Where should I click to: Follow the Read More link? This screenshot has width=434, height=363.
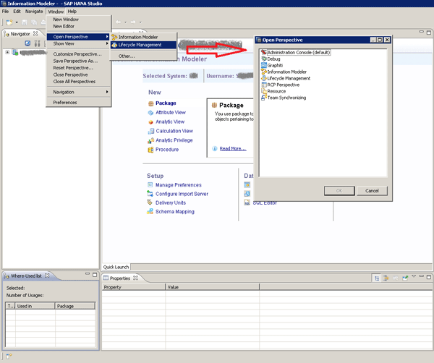click(232, 149)
